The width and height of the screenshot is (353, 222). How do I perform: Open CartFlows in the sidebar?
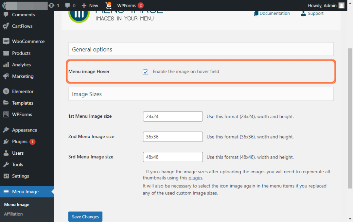(22, 26)
